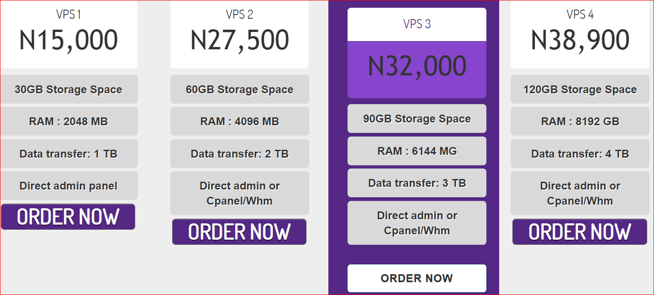The width and height of the screenshot is (654, 295).
Task: Click the white ORDER NOW for VPS 3
Action: 417,278
